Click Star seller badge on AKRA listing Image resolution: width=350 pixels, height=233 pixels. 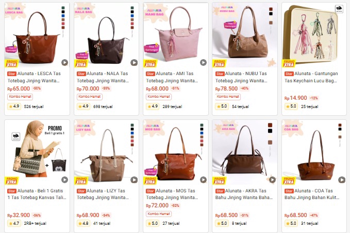click(x=220, y=191)
